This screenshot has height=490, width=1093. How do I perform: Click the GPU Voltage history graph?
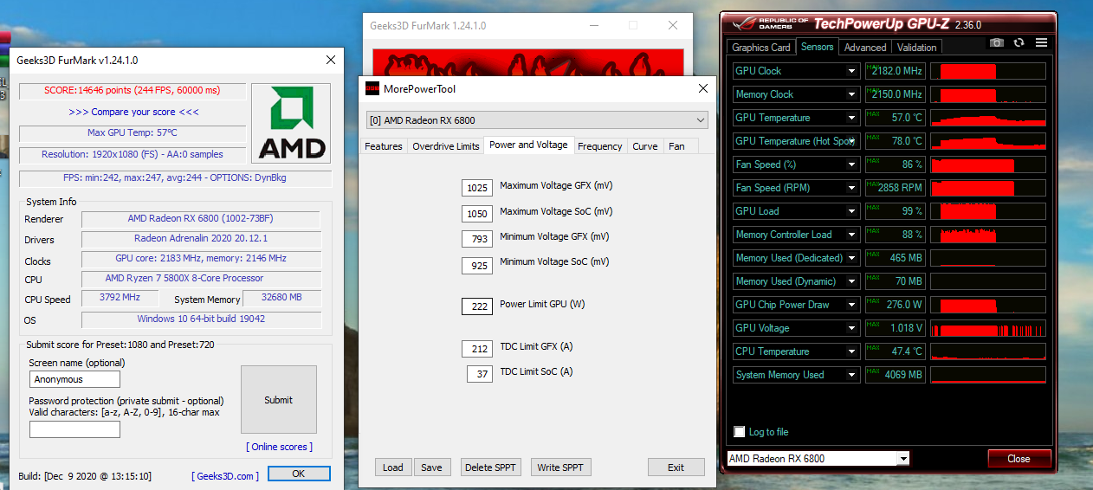[988, 328]
